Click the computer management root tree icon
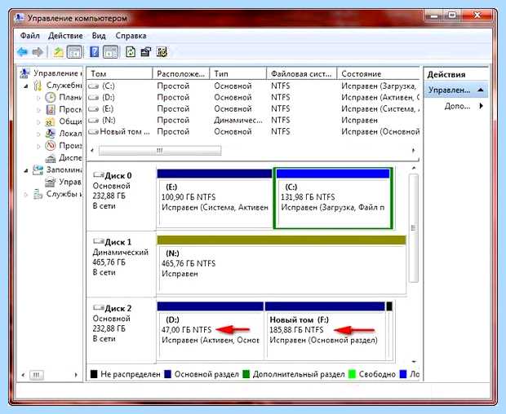Image resolution: width=506 pixels, height=414 pixels. (24, 73)
